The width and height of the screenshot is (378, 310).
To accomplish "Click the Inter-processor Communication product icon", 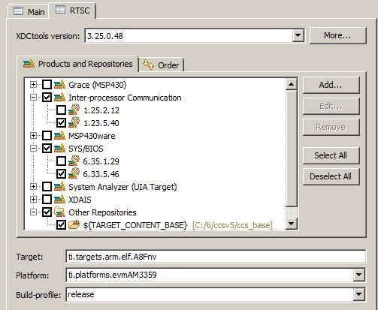I will (x=59, y=98).
